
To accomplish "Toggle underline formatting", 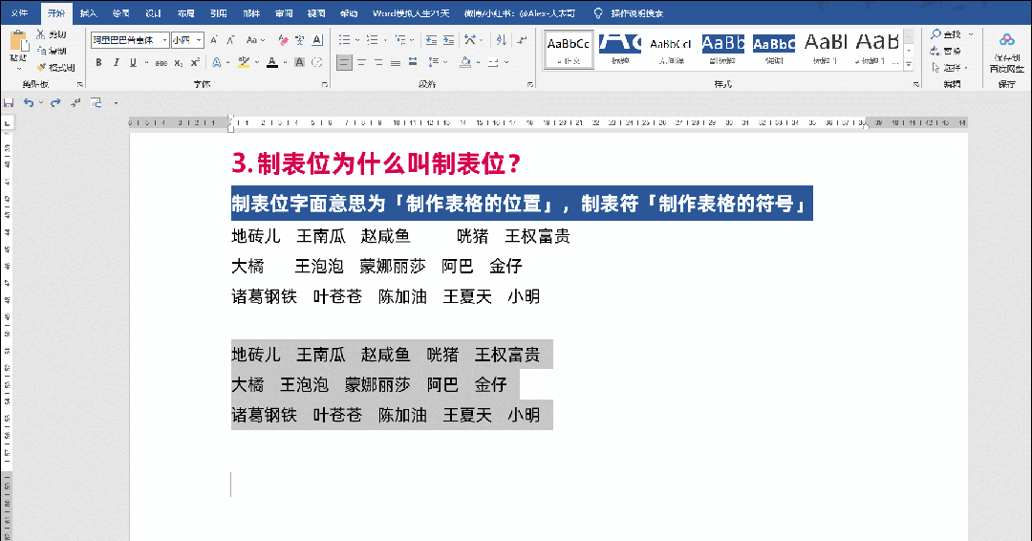I will point(133,63).
